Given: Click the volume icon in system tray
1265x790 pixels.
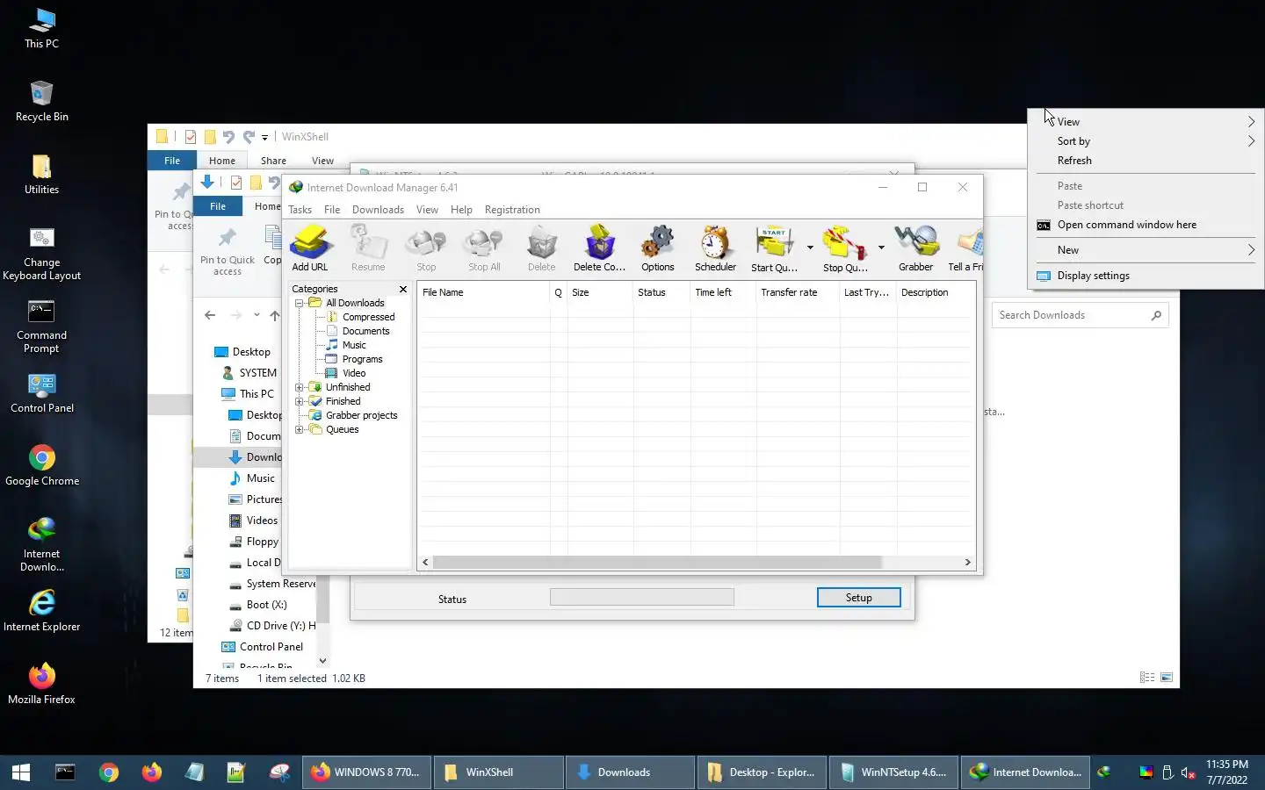Looking at the screenshot, I should click(1188, 772).
